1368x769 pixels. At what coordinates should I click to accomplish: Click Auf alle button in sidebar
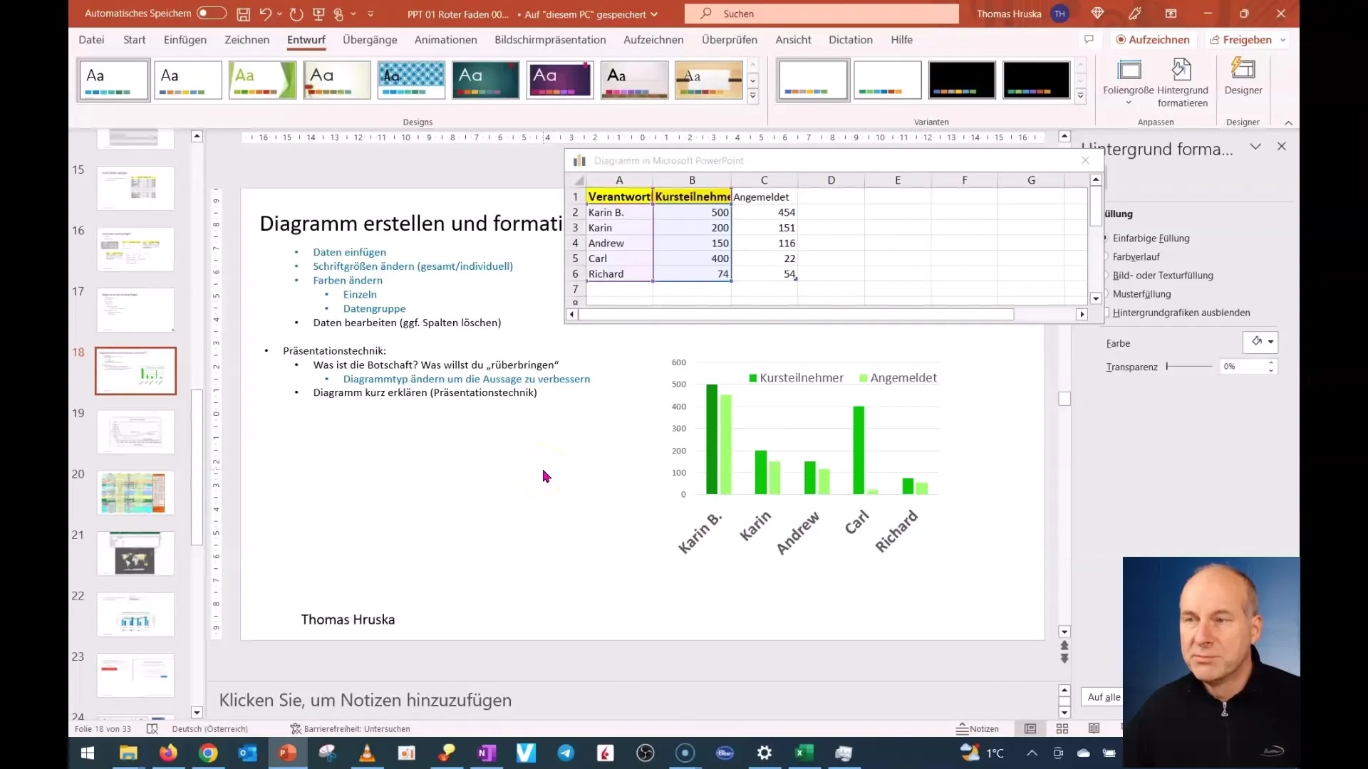point(1104,696)
